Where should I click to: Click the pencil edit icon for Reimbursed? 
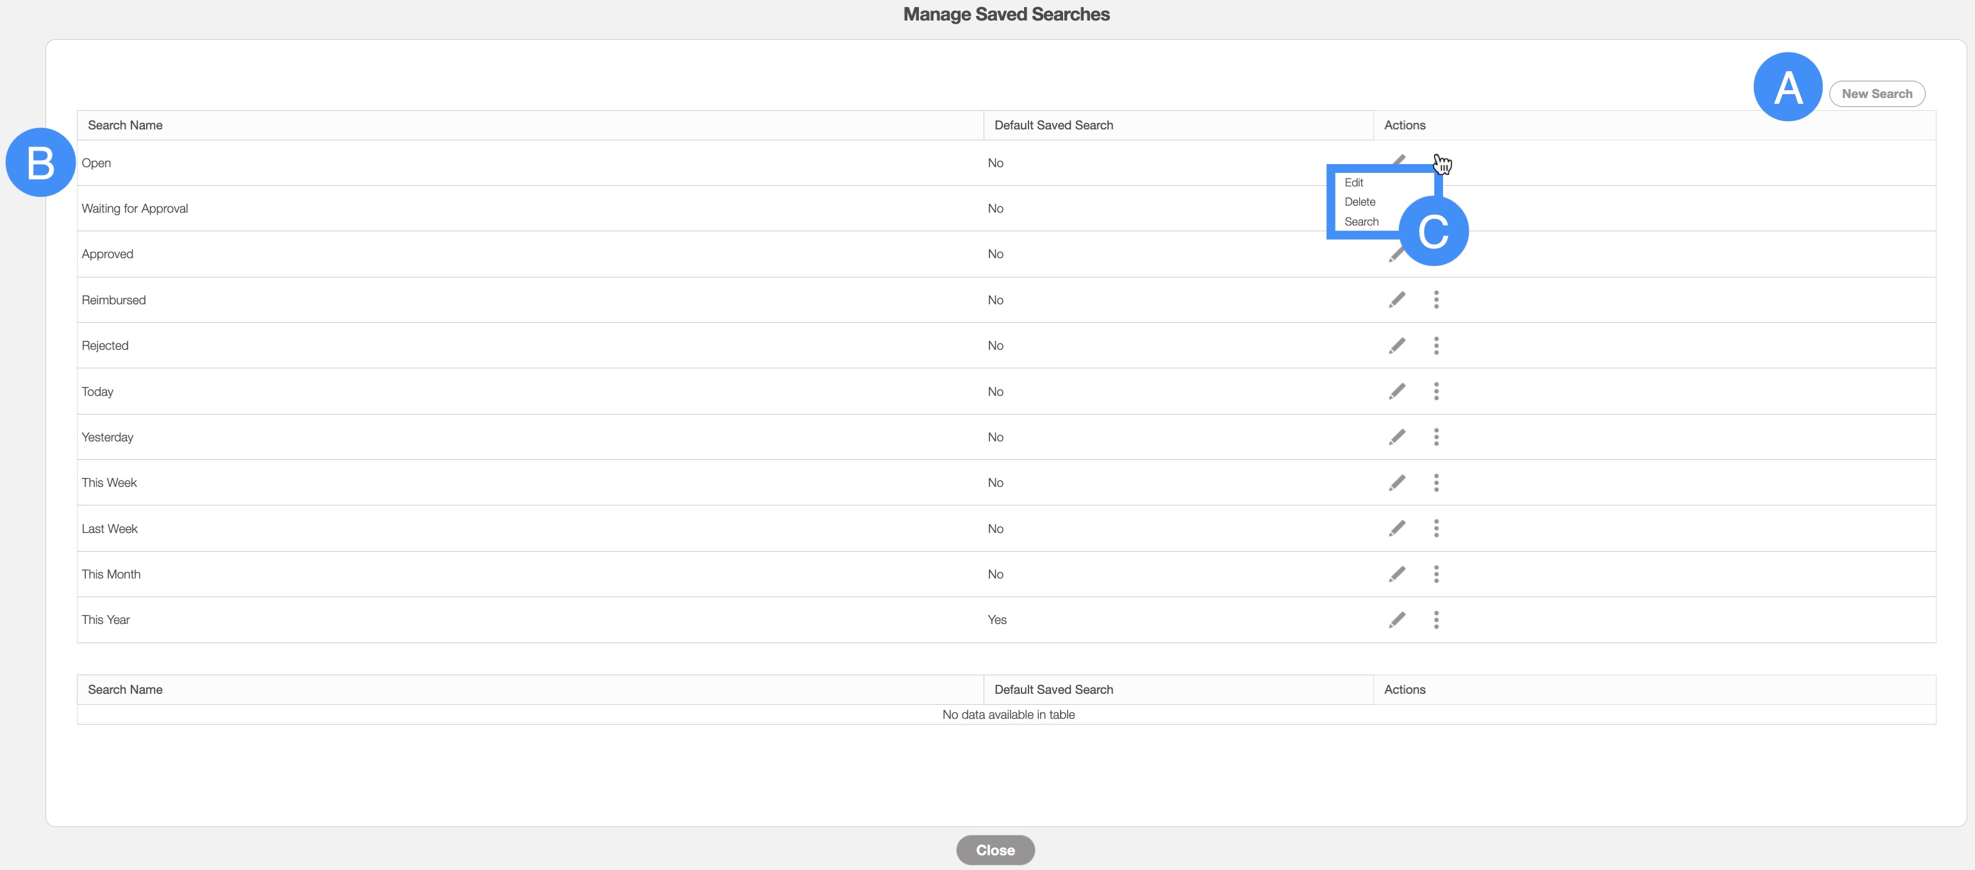point(1397,300)
